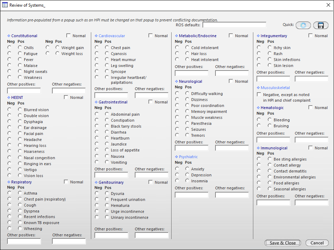The width and height of the screenshot is (334, 250).
Task: Select Pos radio for Chest pain (cardiovascular)
Action: coord(107,47)
